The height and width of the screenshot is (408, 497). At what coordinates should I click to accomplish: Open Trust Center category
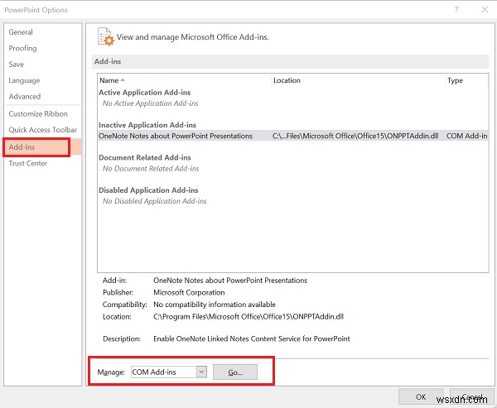[28, 164]
